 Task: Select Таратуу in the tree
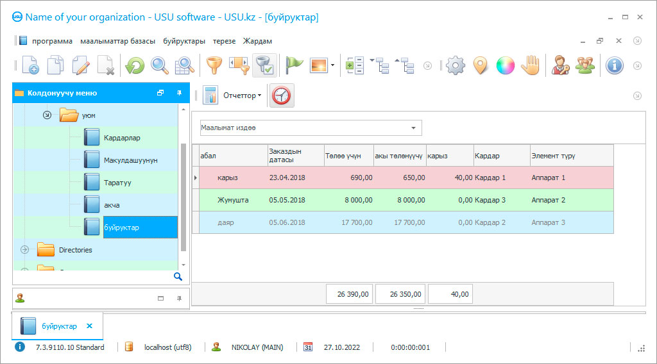click(x=117, y=183)
